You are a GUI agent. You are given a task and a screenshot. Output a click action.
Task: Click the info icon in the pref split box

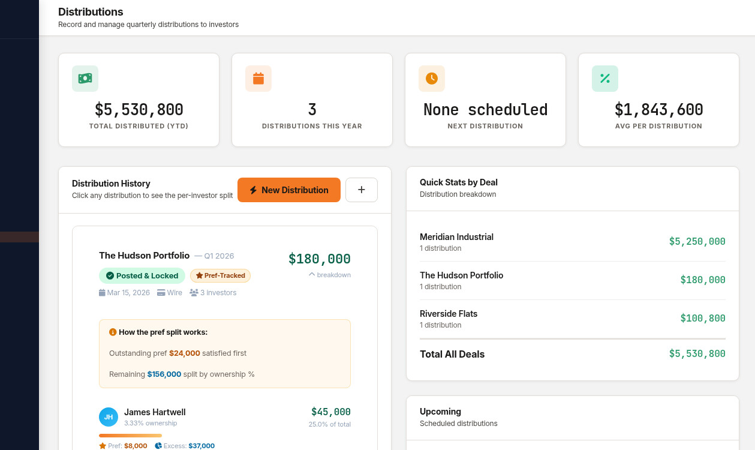click(114, 332)
